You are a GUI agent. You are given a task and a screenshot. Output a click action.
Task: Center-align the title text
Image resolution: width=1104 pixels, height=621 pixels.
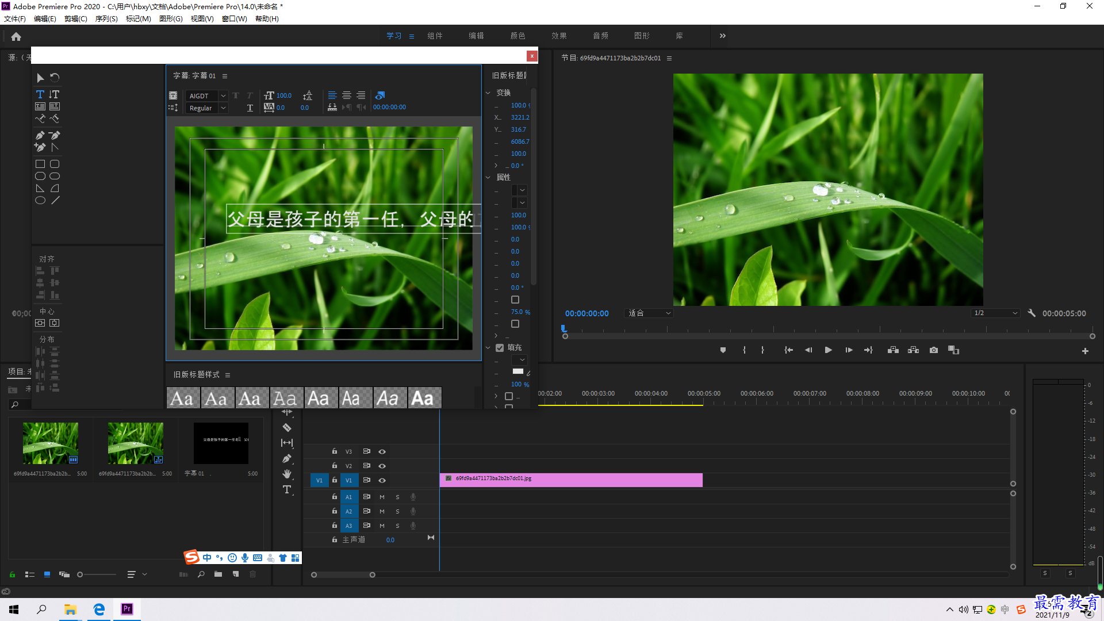pyautogui.click(x=347, y=95)
